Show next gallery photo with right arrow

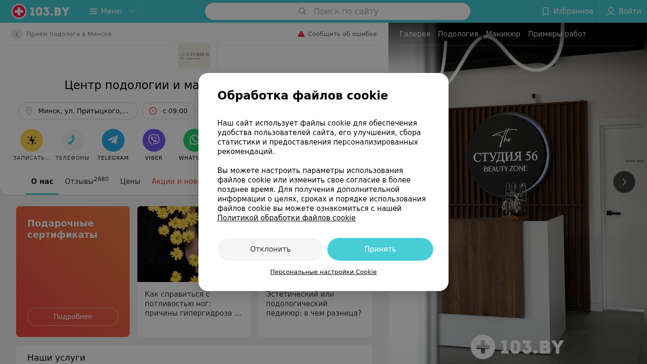point(624,182)
